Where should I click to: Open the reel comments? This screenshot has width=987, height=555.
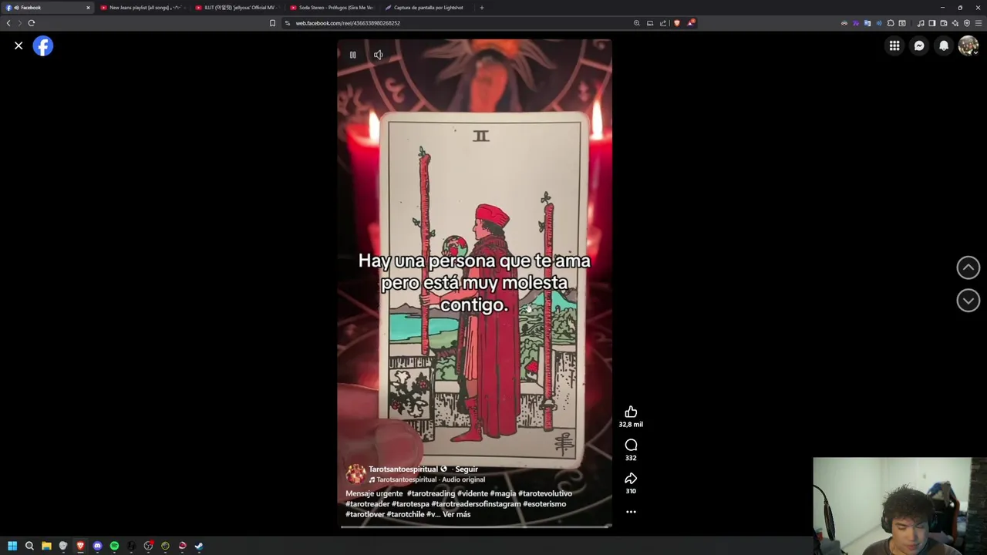click(631, 445)
